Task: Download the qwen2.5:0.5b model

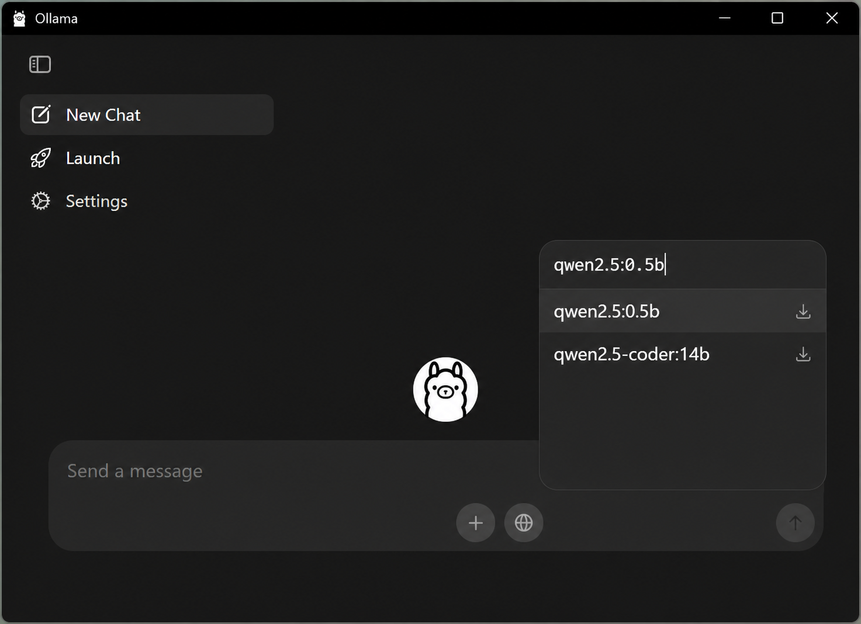Action: 803,311
